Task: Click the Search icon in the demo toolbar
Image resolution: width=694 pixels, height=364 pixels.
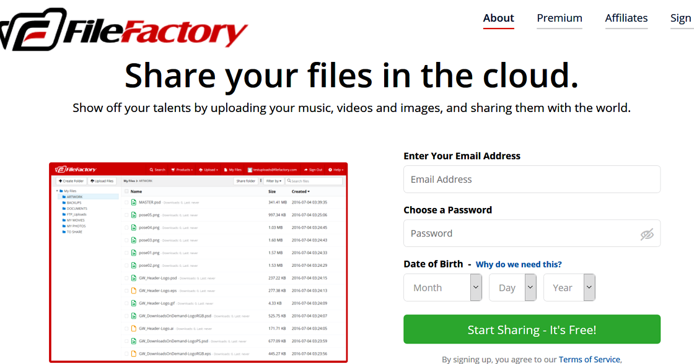Action: click(x=151, y=169)
